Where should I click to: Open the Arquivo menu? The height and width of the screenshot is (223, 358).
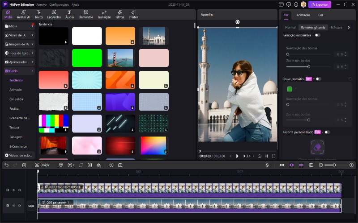click(41, 4)
